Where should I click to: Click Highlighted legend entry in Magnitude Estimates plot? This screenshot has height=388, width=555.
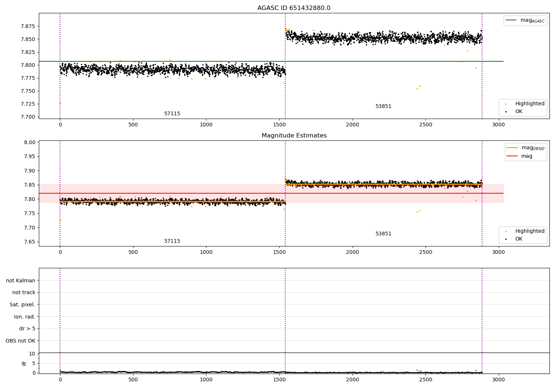[x=530, y=231]
